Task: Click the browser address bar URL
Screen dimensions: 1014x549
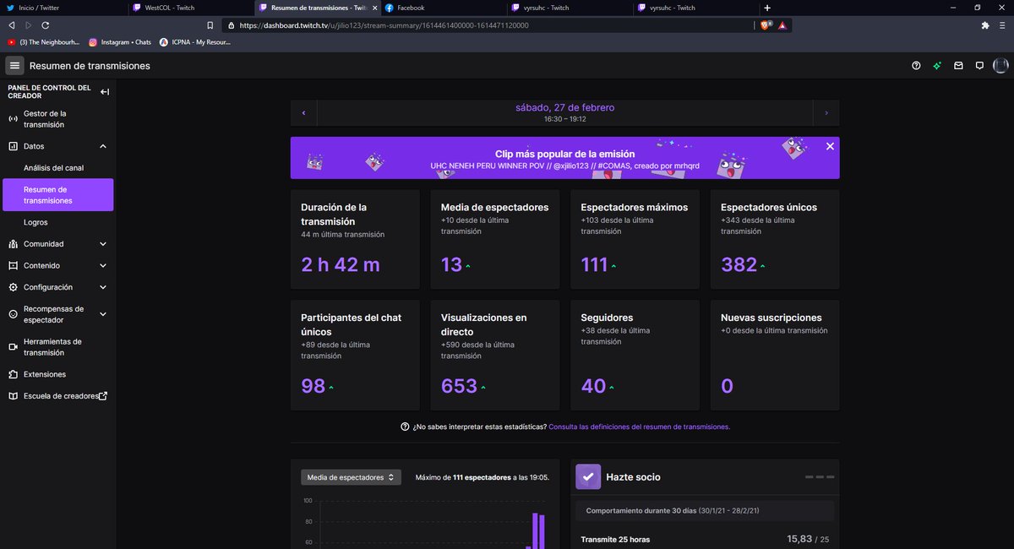Action: 384,25
